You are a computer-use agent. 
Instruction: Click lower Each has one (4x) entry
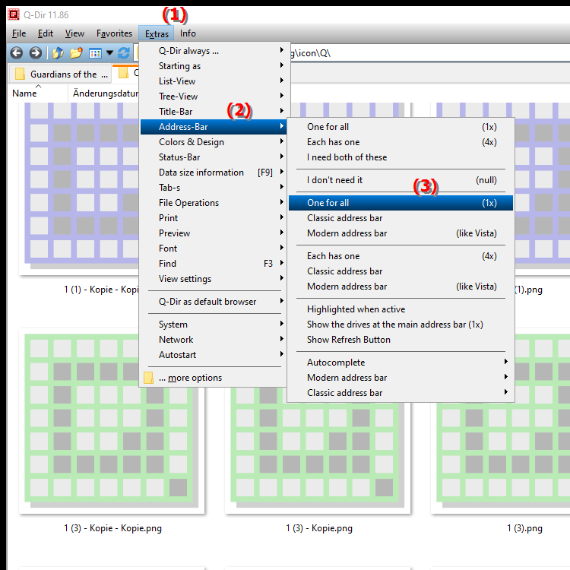(401, 256)
